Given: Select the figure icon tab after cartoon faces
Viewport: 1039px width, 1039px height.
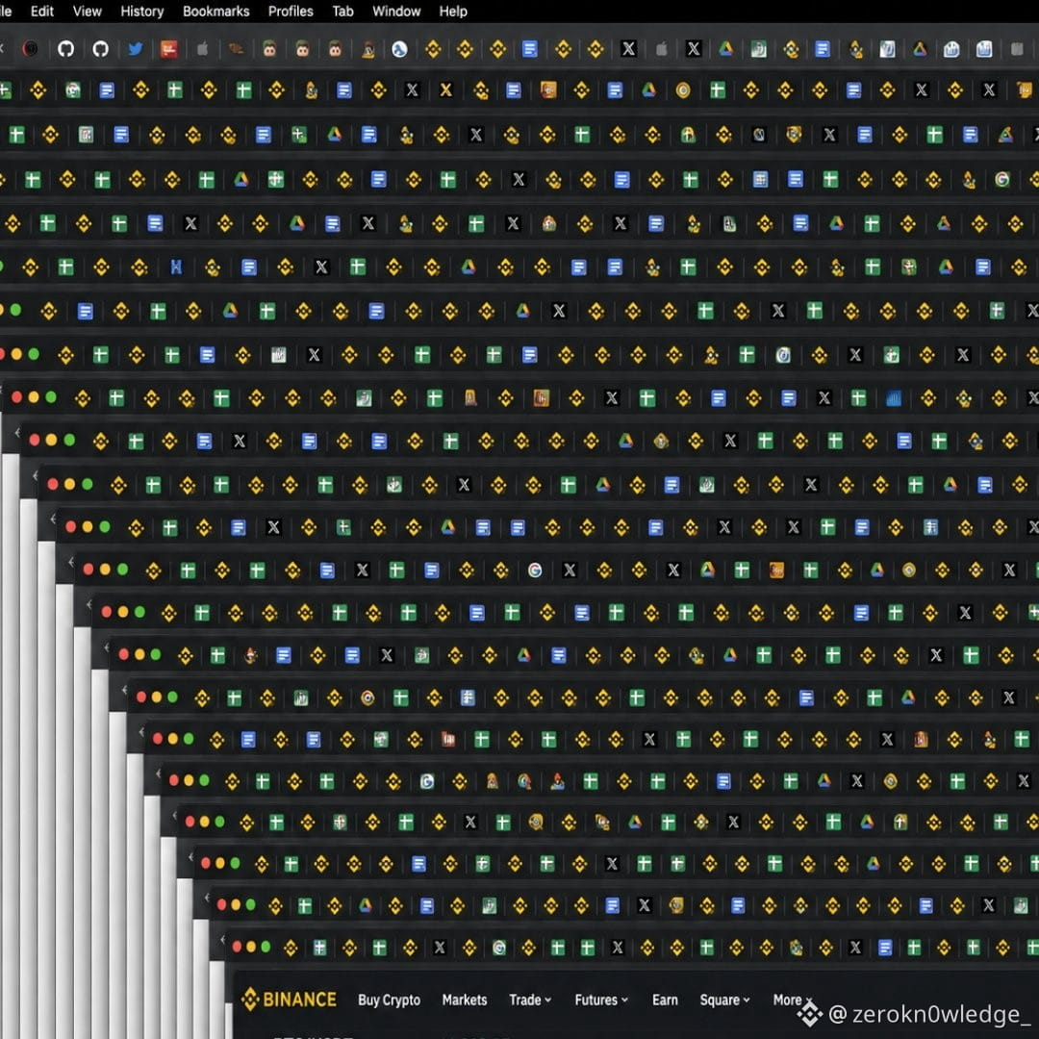Looking at the screenshot, I should point(368,49).
